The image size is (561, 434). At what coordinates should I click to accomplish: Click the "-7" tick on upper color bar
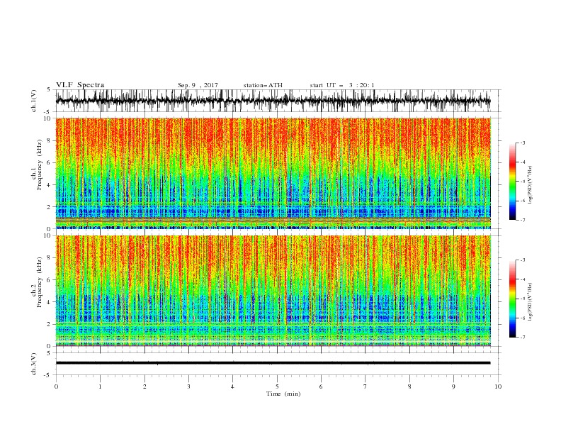coord(523,220)
